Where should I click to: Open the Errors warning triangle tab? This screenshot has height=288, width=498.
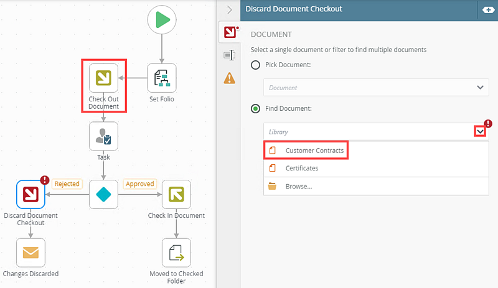pos(230,78)
